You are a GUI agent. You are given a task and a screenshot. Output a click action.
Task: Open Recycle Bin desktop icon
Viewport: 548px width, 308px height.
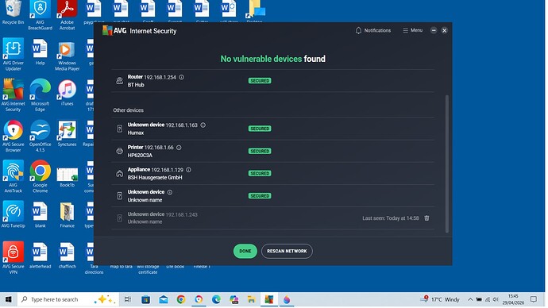coord(13,13)
